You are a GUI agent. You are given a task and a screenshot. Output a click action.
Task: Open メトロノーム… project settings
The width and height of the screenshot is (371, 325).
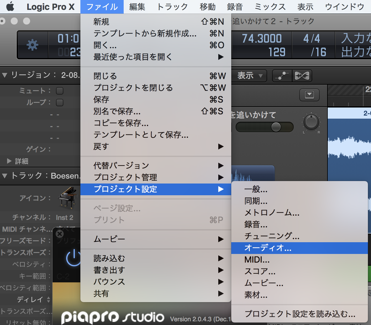click(300, 213)
